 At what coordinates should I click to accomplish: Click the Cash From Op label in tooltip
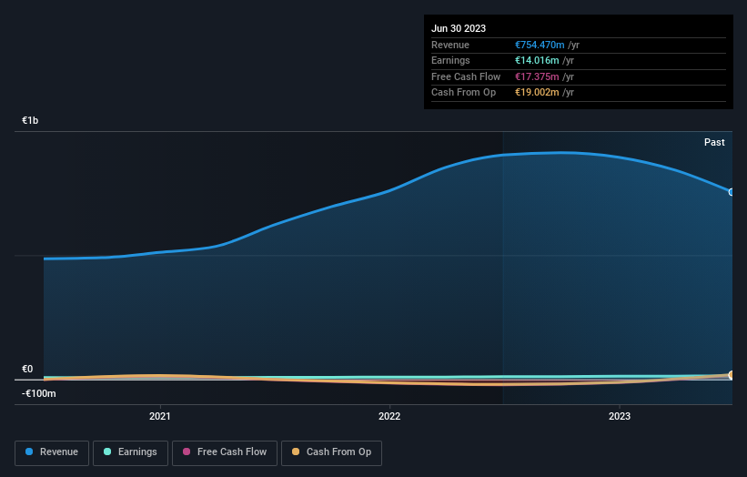coord(463,93)
